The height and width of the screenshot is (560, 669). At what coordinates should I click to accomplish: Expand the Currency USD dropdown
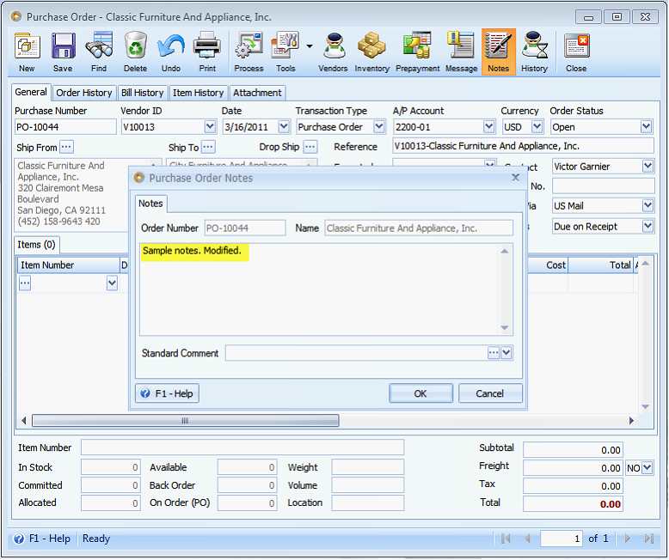click(537, 126)
